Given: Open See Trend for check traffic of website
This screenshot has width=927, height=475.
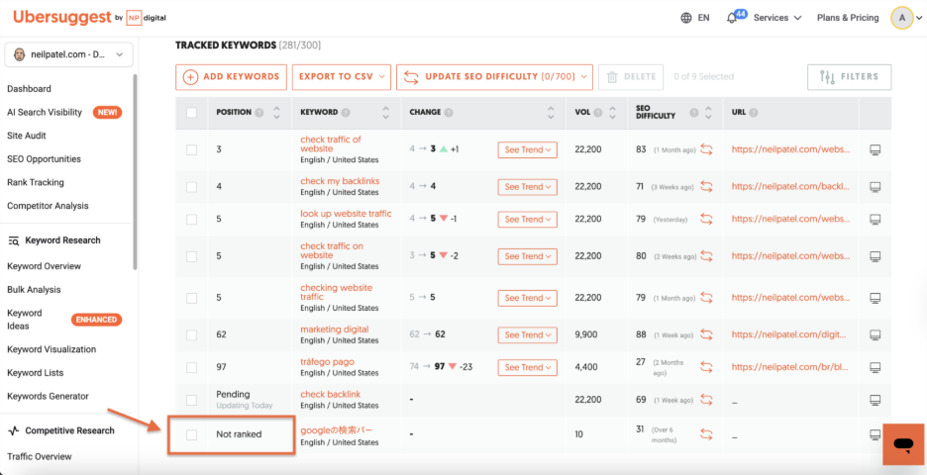Looking at the screenshot, I should (527, 150).
